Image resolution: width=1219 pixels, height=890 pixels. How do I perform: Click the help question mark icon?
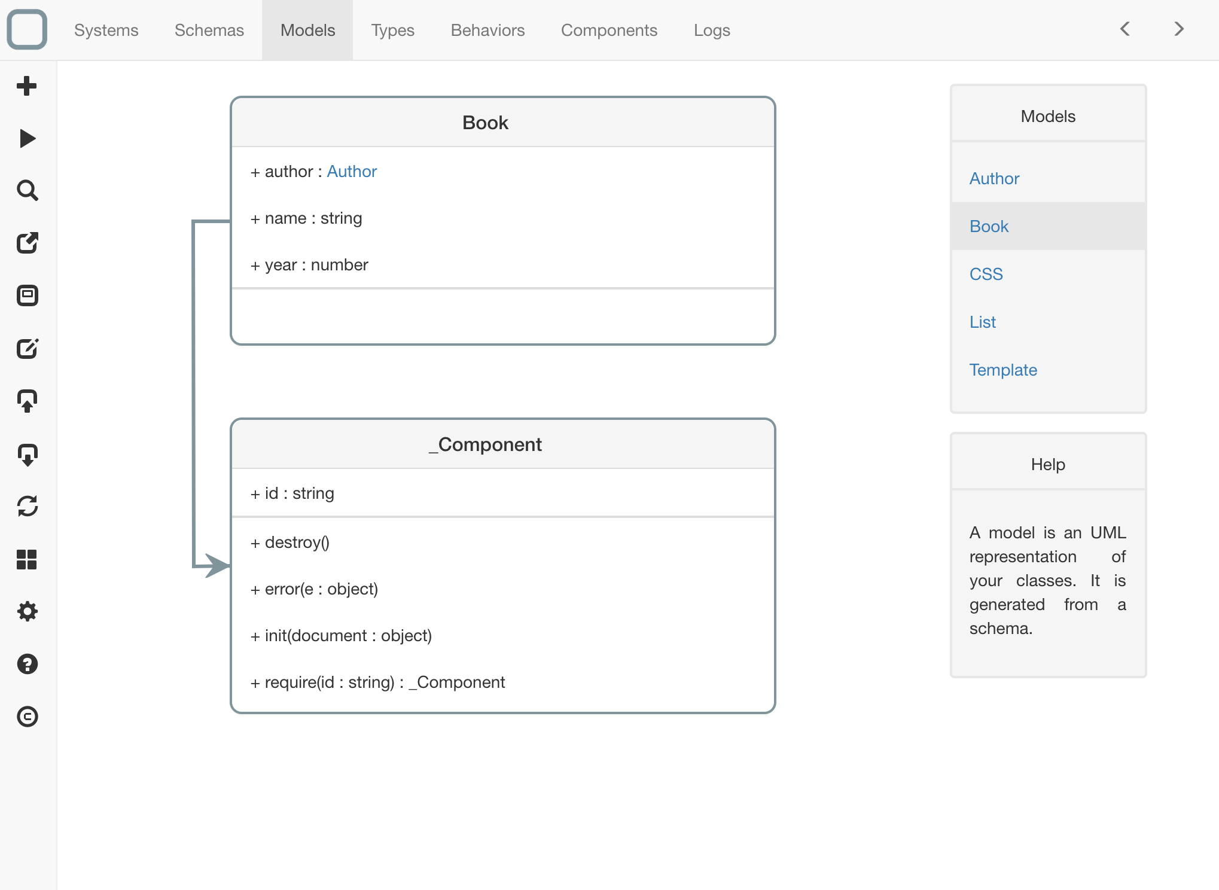click(x=26, y=663)
